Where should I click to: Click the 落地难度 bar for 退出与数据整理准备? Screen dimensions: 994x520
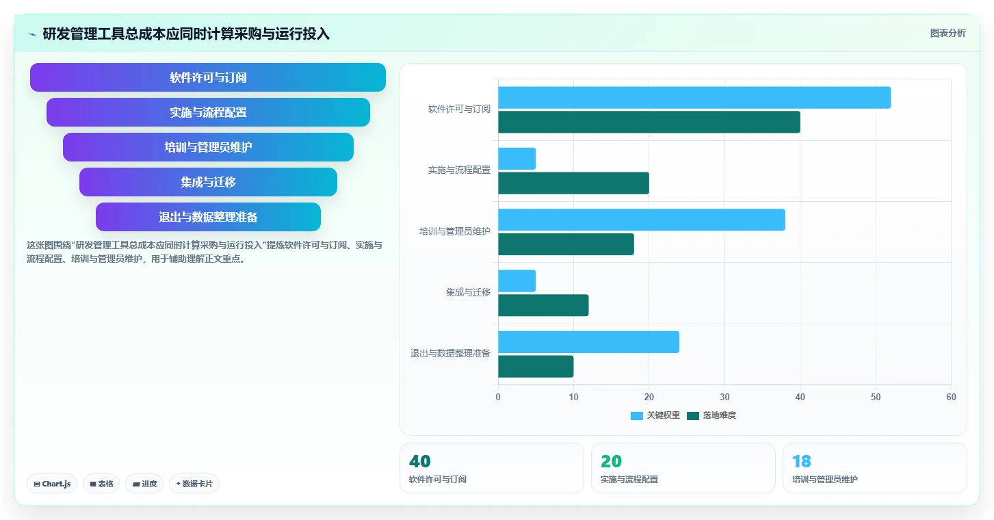point(536,367)
